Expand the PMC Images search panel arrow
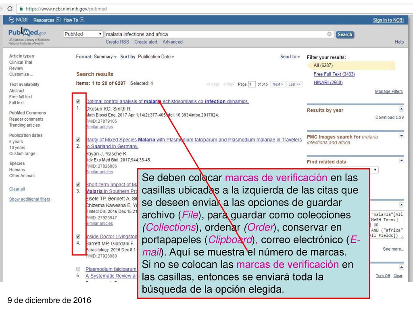This screenshot has width=413, height=310. (x=401, y=136)
